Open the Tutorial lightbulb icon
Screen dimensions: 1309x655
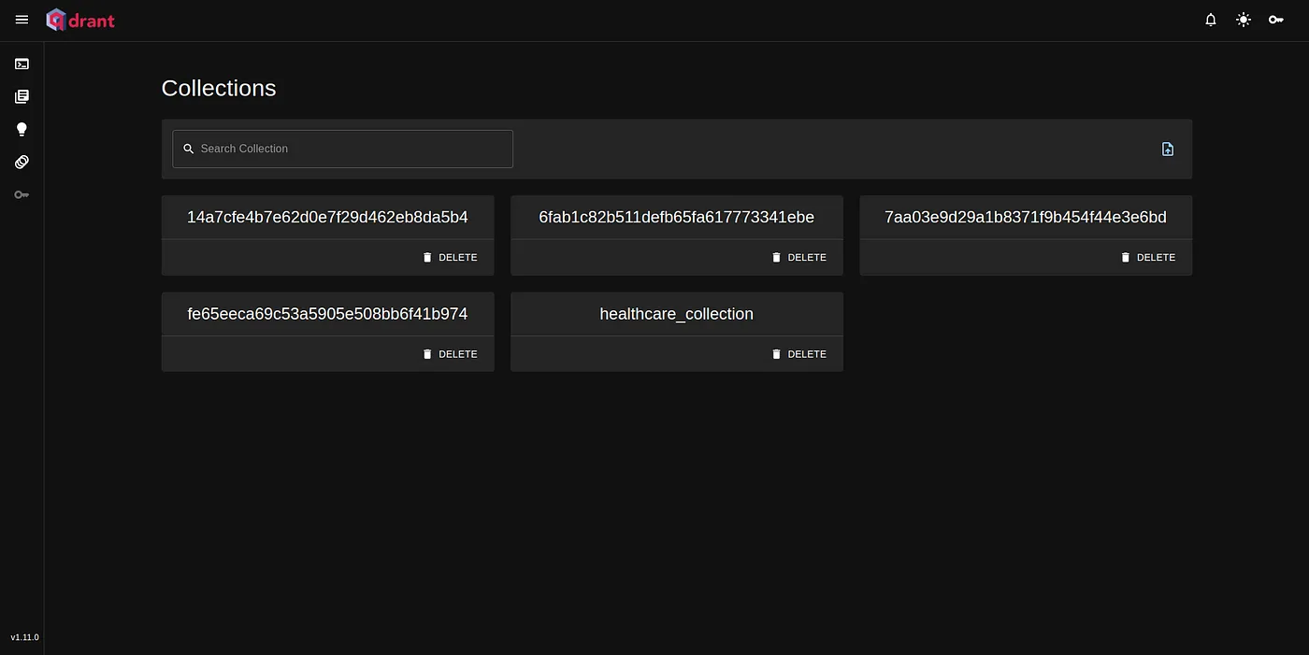[22, 129]
